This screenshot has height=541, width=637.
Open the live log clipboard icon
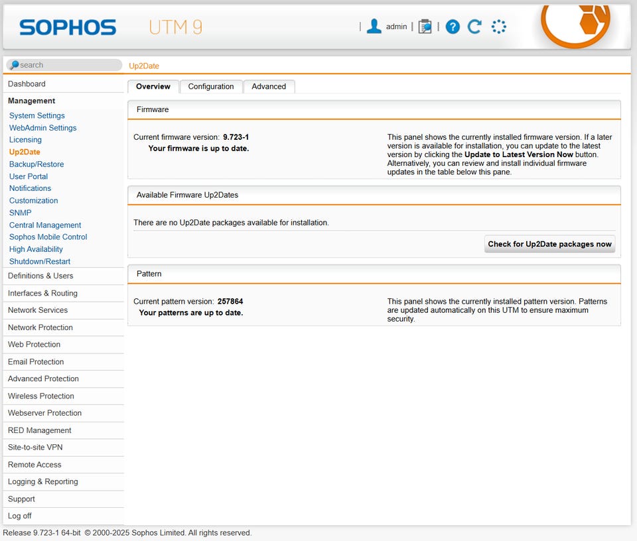point(425,27)
